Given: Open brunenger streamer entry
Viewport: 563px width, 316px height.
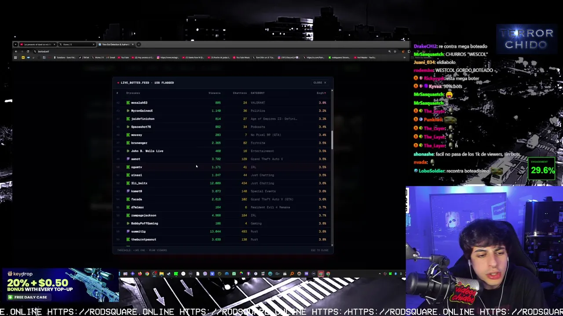Looking at the screenshot, I should coord(139,143).
